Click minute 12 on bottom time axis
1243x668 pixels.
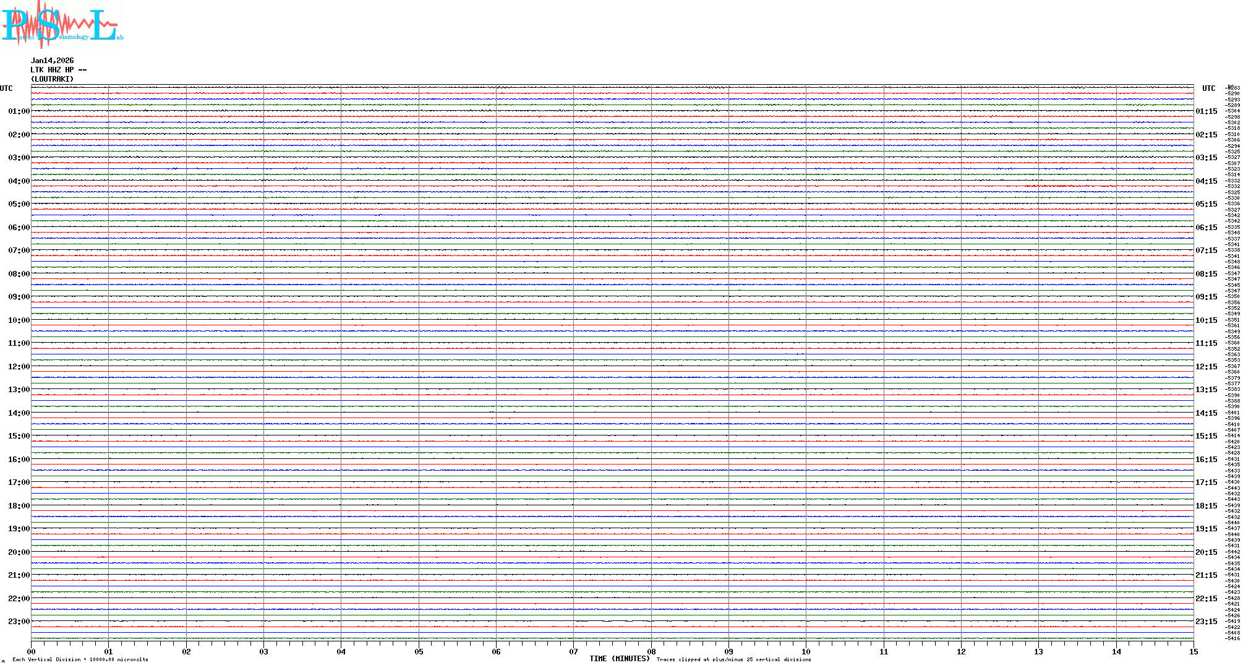(961, 651)
